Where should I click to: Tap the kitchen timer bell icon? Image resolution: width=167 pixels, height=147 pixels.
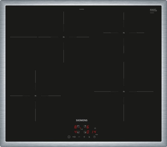point(95,128)
